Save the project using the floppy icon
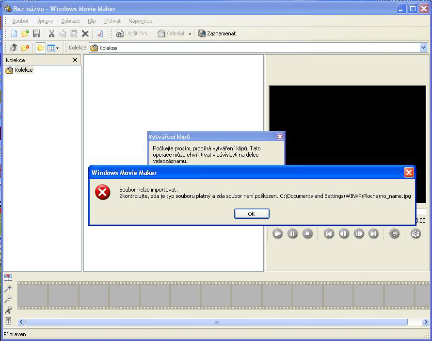This screenshot has height=341, width=432. pyautogui.click(x=36, y=33)
